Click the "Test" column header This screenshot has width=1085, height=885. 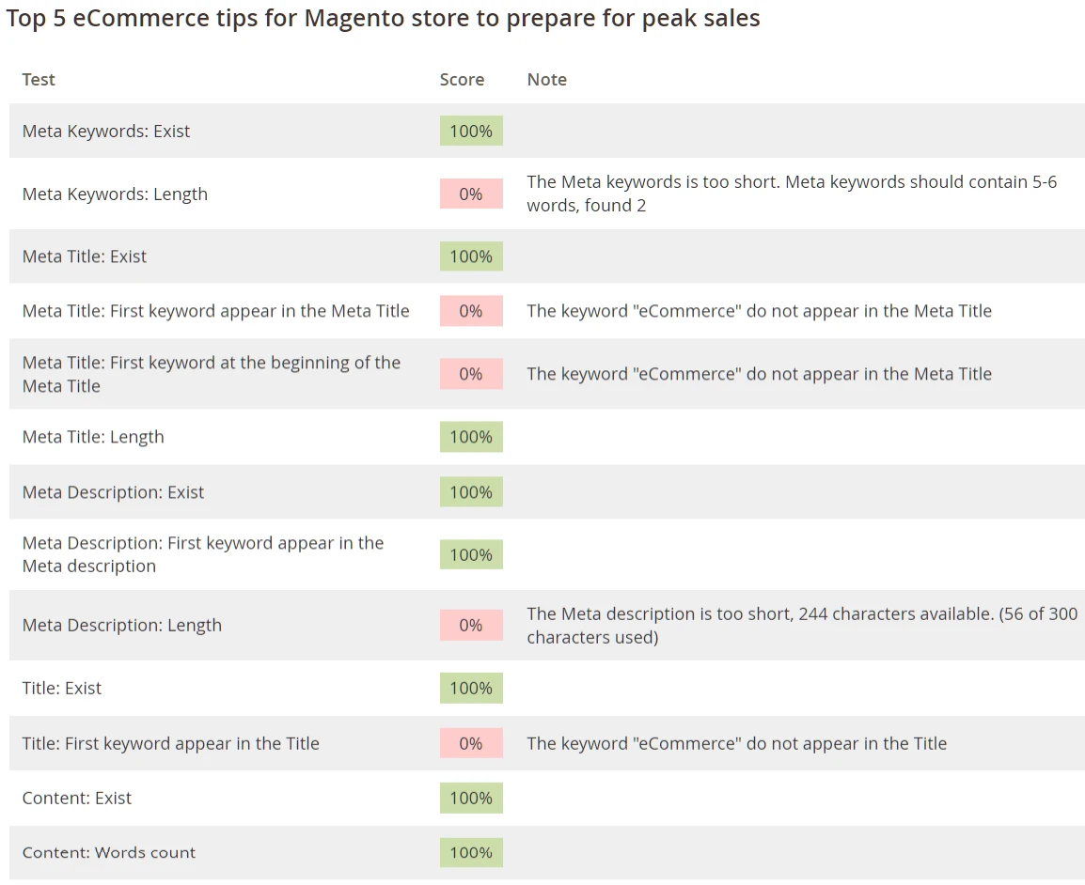coord(39,80)
